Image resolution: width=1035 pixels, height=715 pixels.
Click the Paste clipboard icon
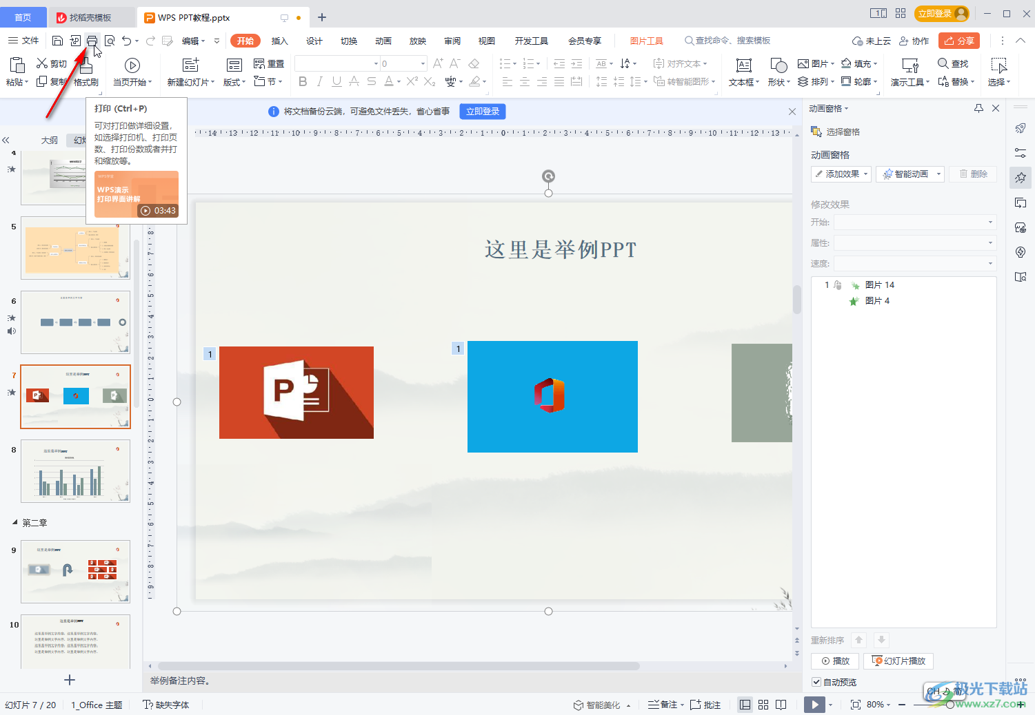(17, 65)
